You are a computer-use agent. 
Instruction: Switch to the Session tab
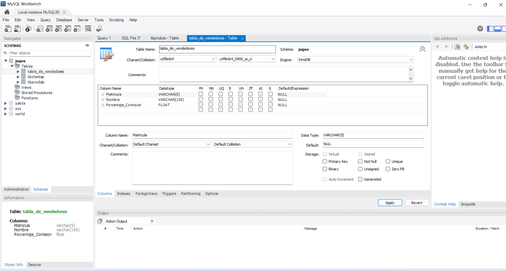pos(34,265)
